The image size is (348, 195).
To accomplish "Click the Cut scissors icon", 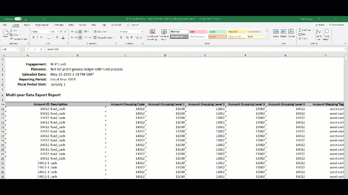I will (11, 30).
